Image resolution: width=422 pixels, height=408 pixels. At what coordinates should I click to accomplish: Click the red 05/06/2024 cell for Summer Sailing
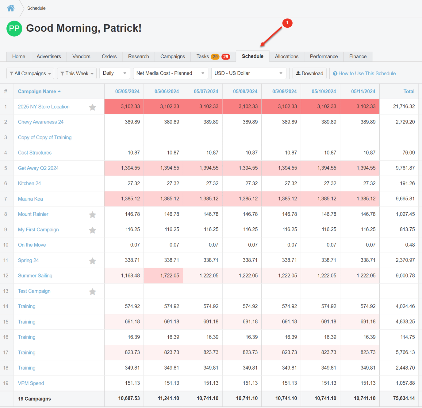(163, 276)
